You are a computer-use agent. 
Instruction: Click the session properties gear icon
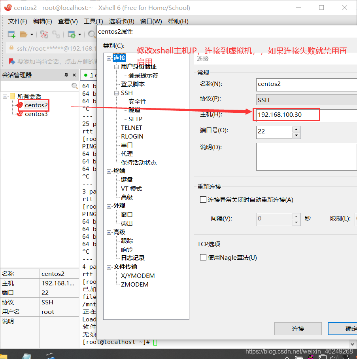72,34
